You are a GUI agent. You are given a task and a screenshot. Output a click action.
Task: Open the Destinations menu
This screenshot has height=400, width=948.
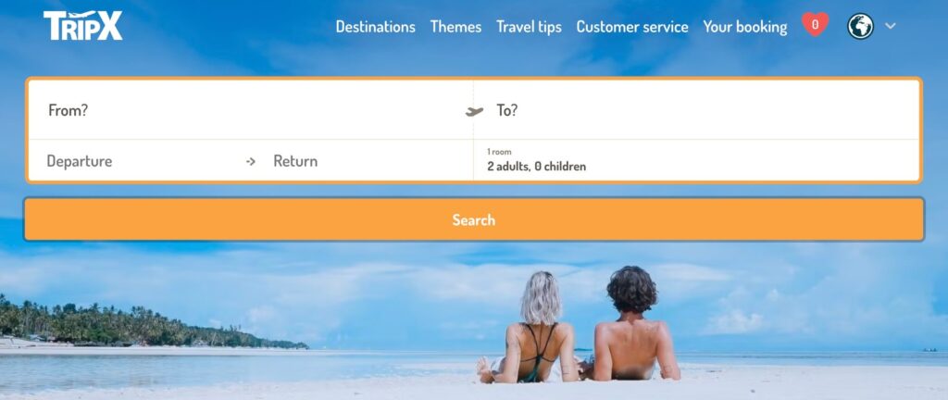(376, 27)
